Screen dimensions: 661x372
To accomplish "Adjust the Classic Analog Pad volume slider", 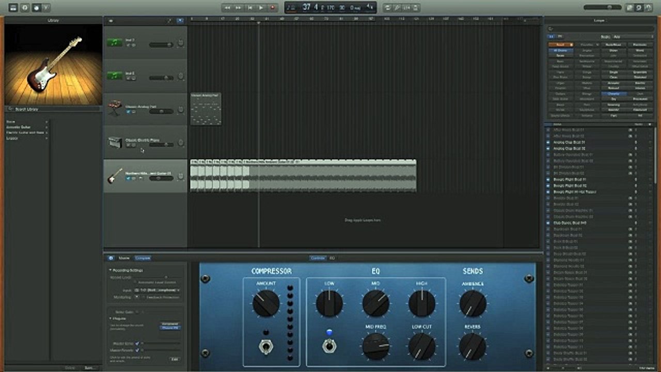I will (x=162, y=111).
